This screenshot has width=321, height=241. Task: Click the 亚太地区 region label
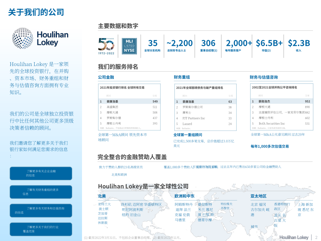coord(258,196)
